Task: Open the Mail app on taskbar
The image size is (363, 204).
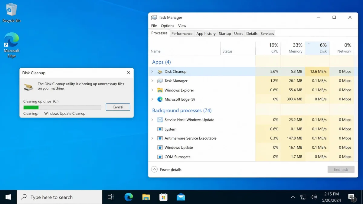Action: coord(181,197)
